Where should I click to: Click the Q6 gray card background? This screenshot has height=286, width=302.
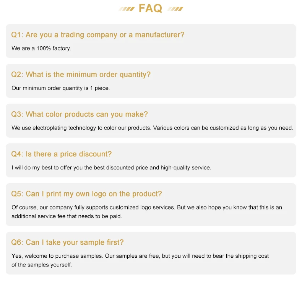point(151,253)
